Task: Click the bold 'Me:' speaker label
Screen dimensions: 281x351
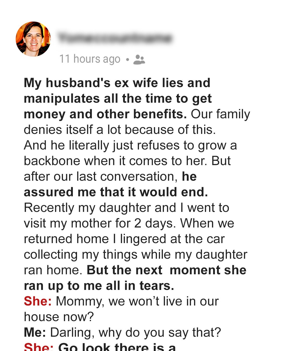Action: 35,333
